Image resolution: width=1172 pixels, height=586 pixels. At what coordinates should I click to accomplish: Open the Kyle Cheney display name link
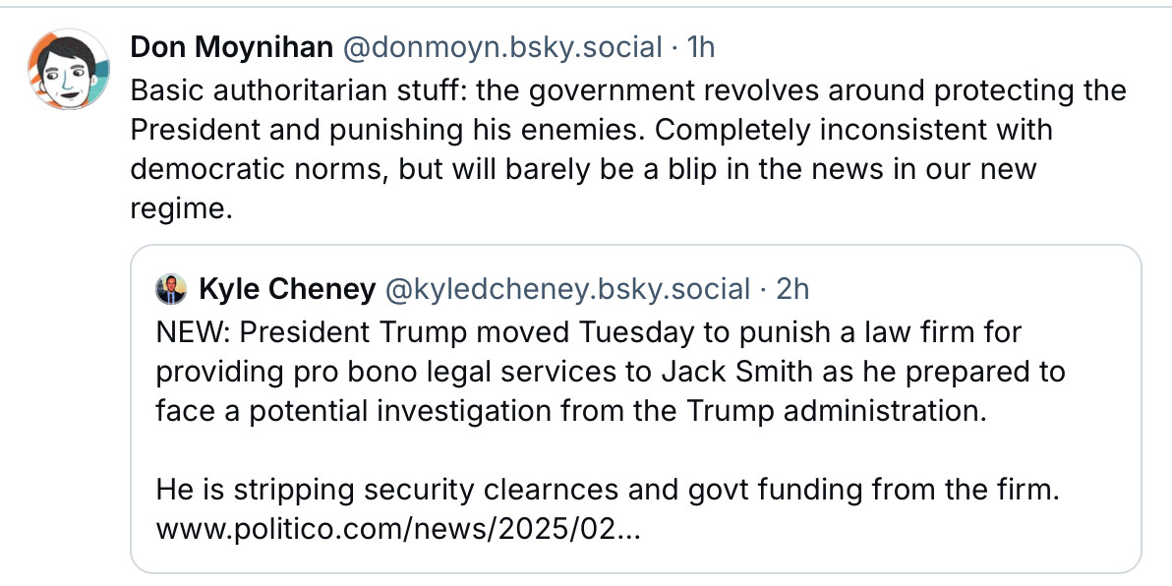[x=287, y=289]
